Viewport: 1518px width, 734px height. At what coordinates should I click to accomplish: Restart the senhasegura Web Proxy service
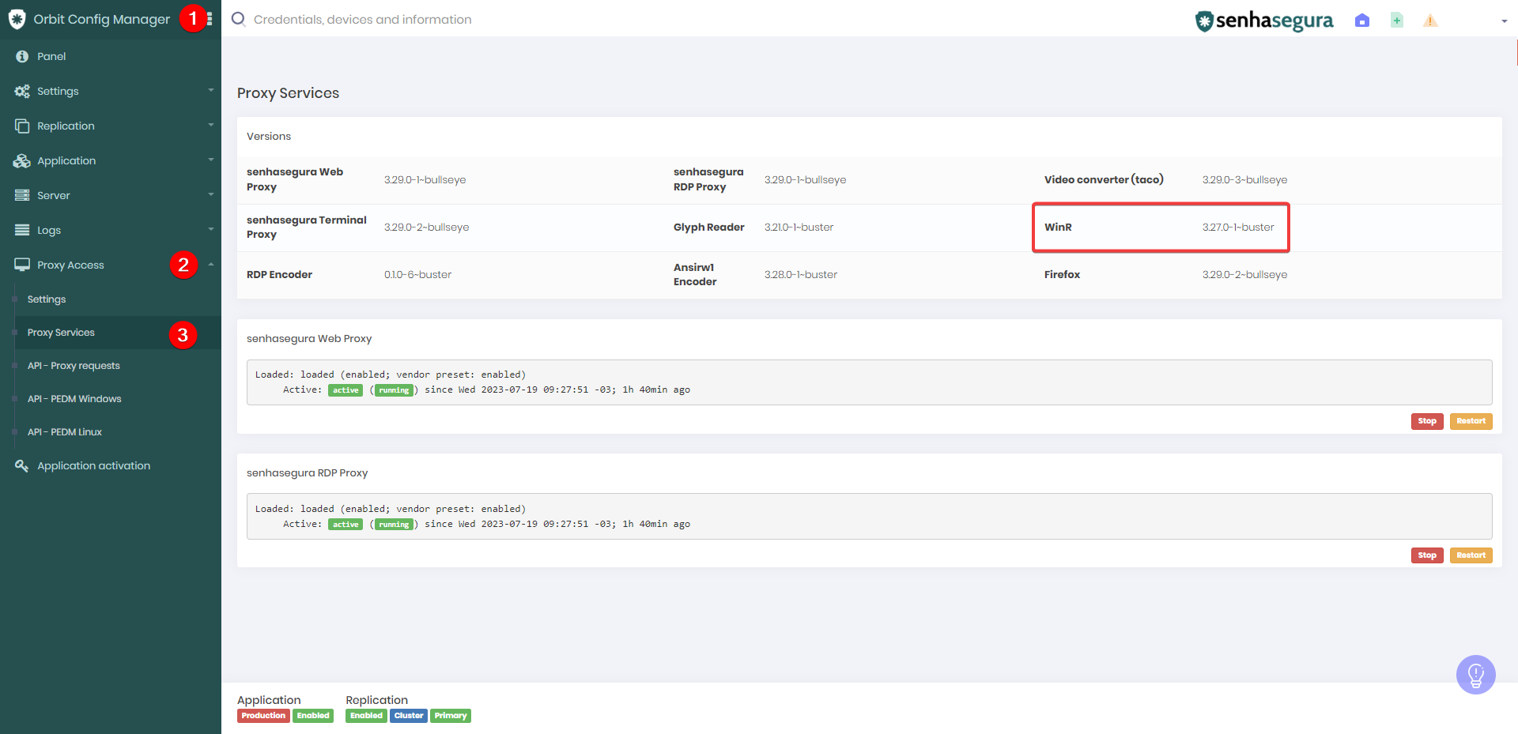1471,421
